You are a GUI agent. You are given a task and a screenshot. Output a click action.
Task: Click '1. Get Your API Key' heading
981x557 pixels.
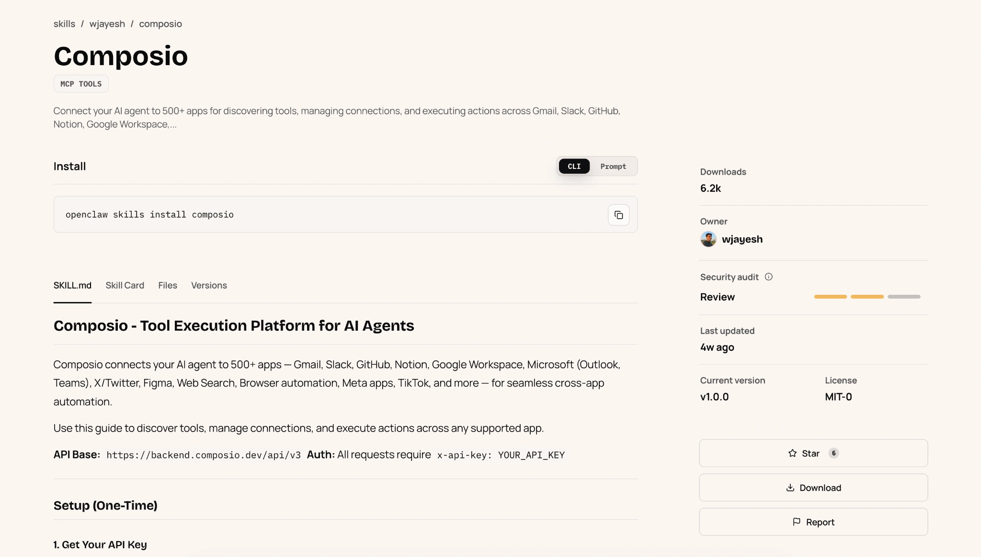point(100,545)
